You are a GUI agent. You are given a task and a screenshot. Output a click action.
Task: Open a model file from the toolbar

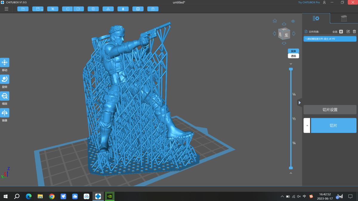point(23,9)
